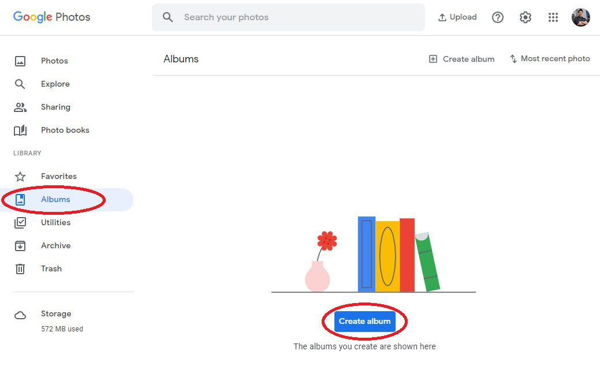Click the Upload button

[x=457, y=17]
